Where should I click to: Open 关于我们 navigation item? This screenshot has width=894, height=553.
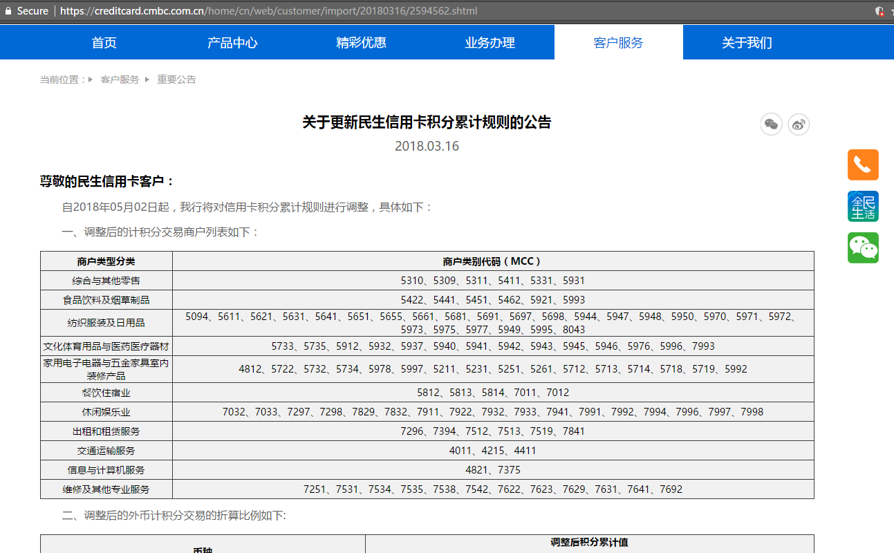coord(747,42)
